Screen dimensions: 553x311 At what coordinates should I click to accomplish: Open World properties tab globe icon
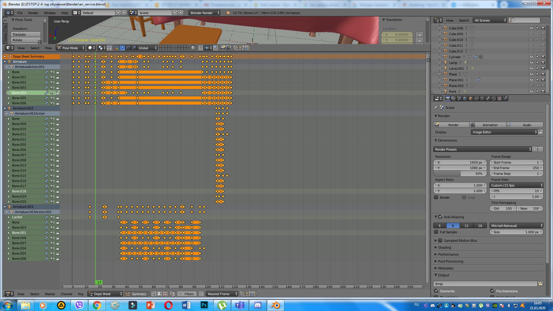coord(465,98)
